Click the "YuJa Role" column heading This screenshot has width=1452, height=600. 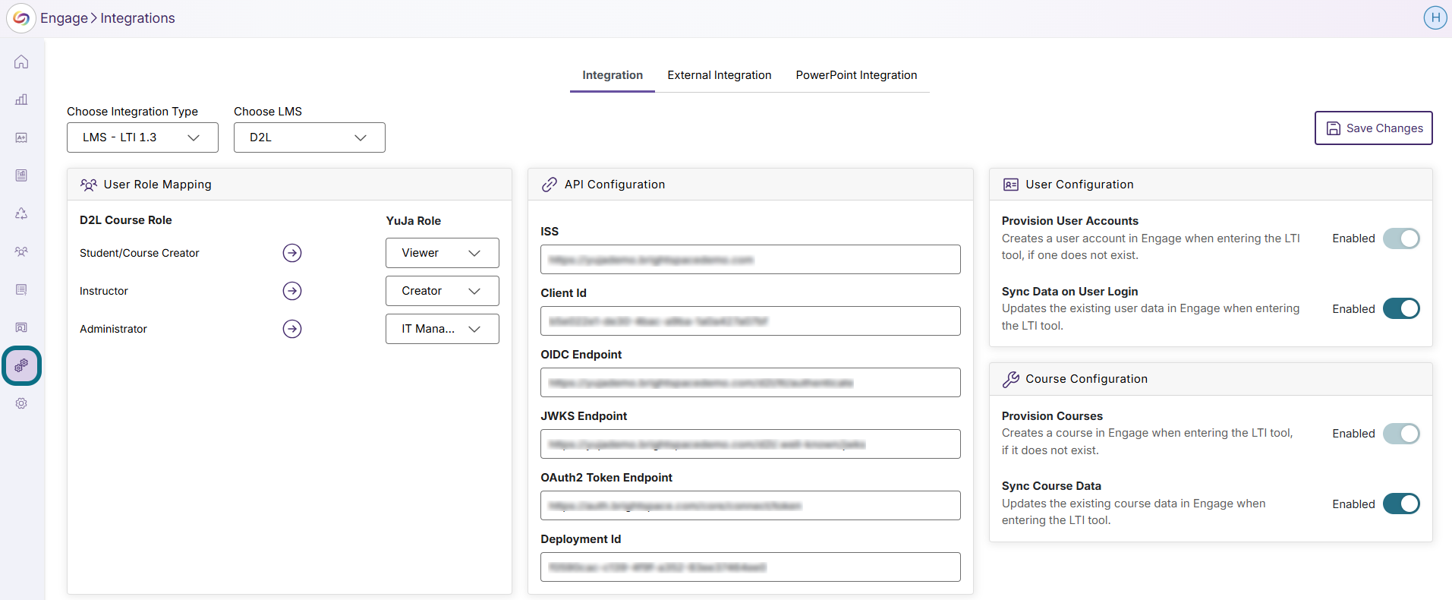pos(414,221)
